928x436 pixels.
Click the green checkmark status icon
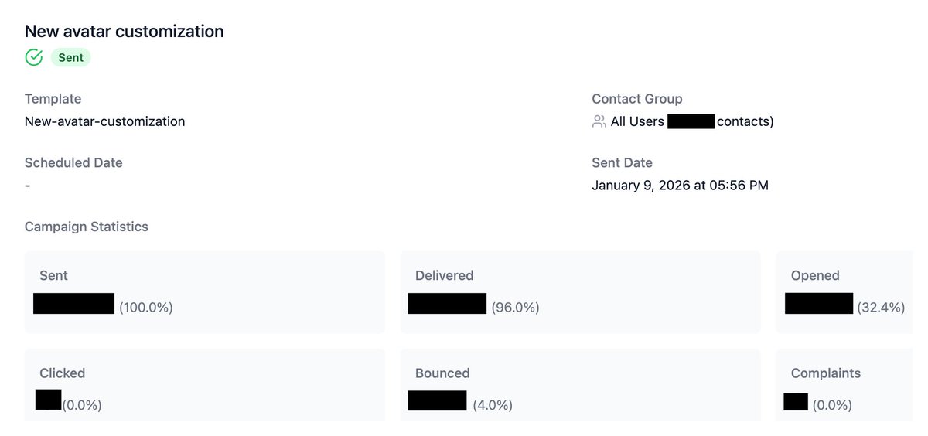click(x=33, y=57)
